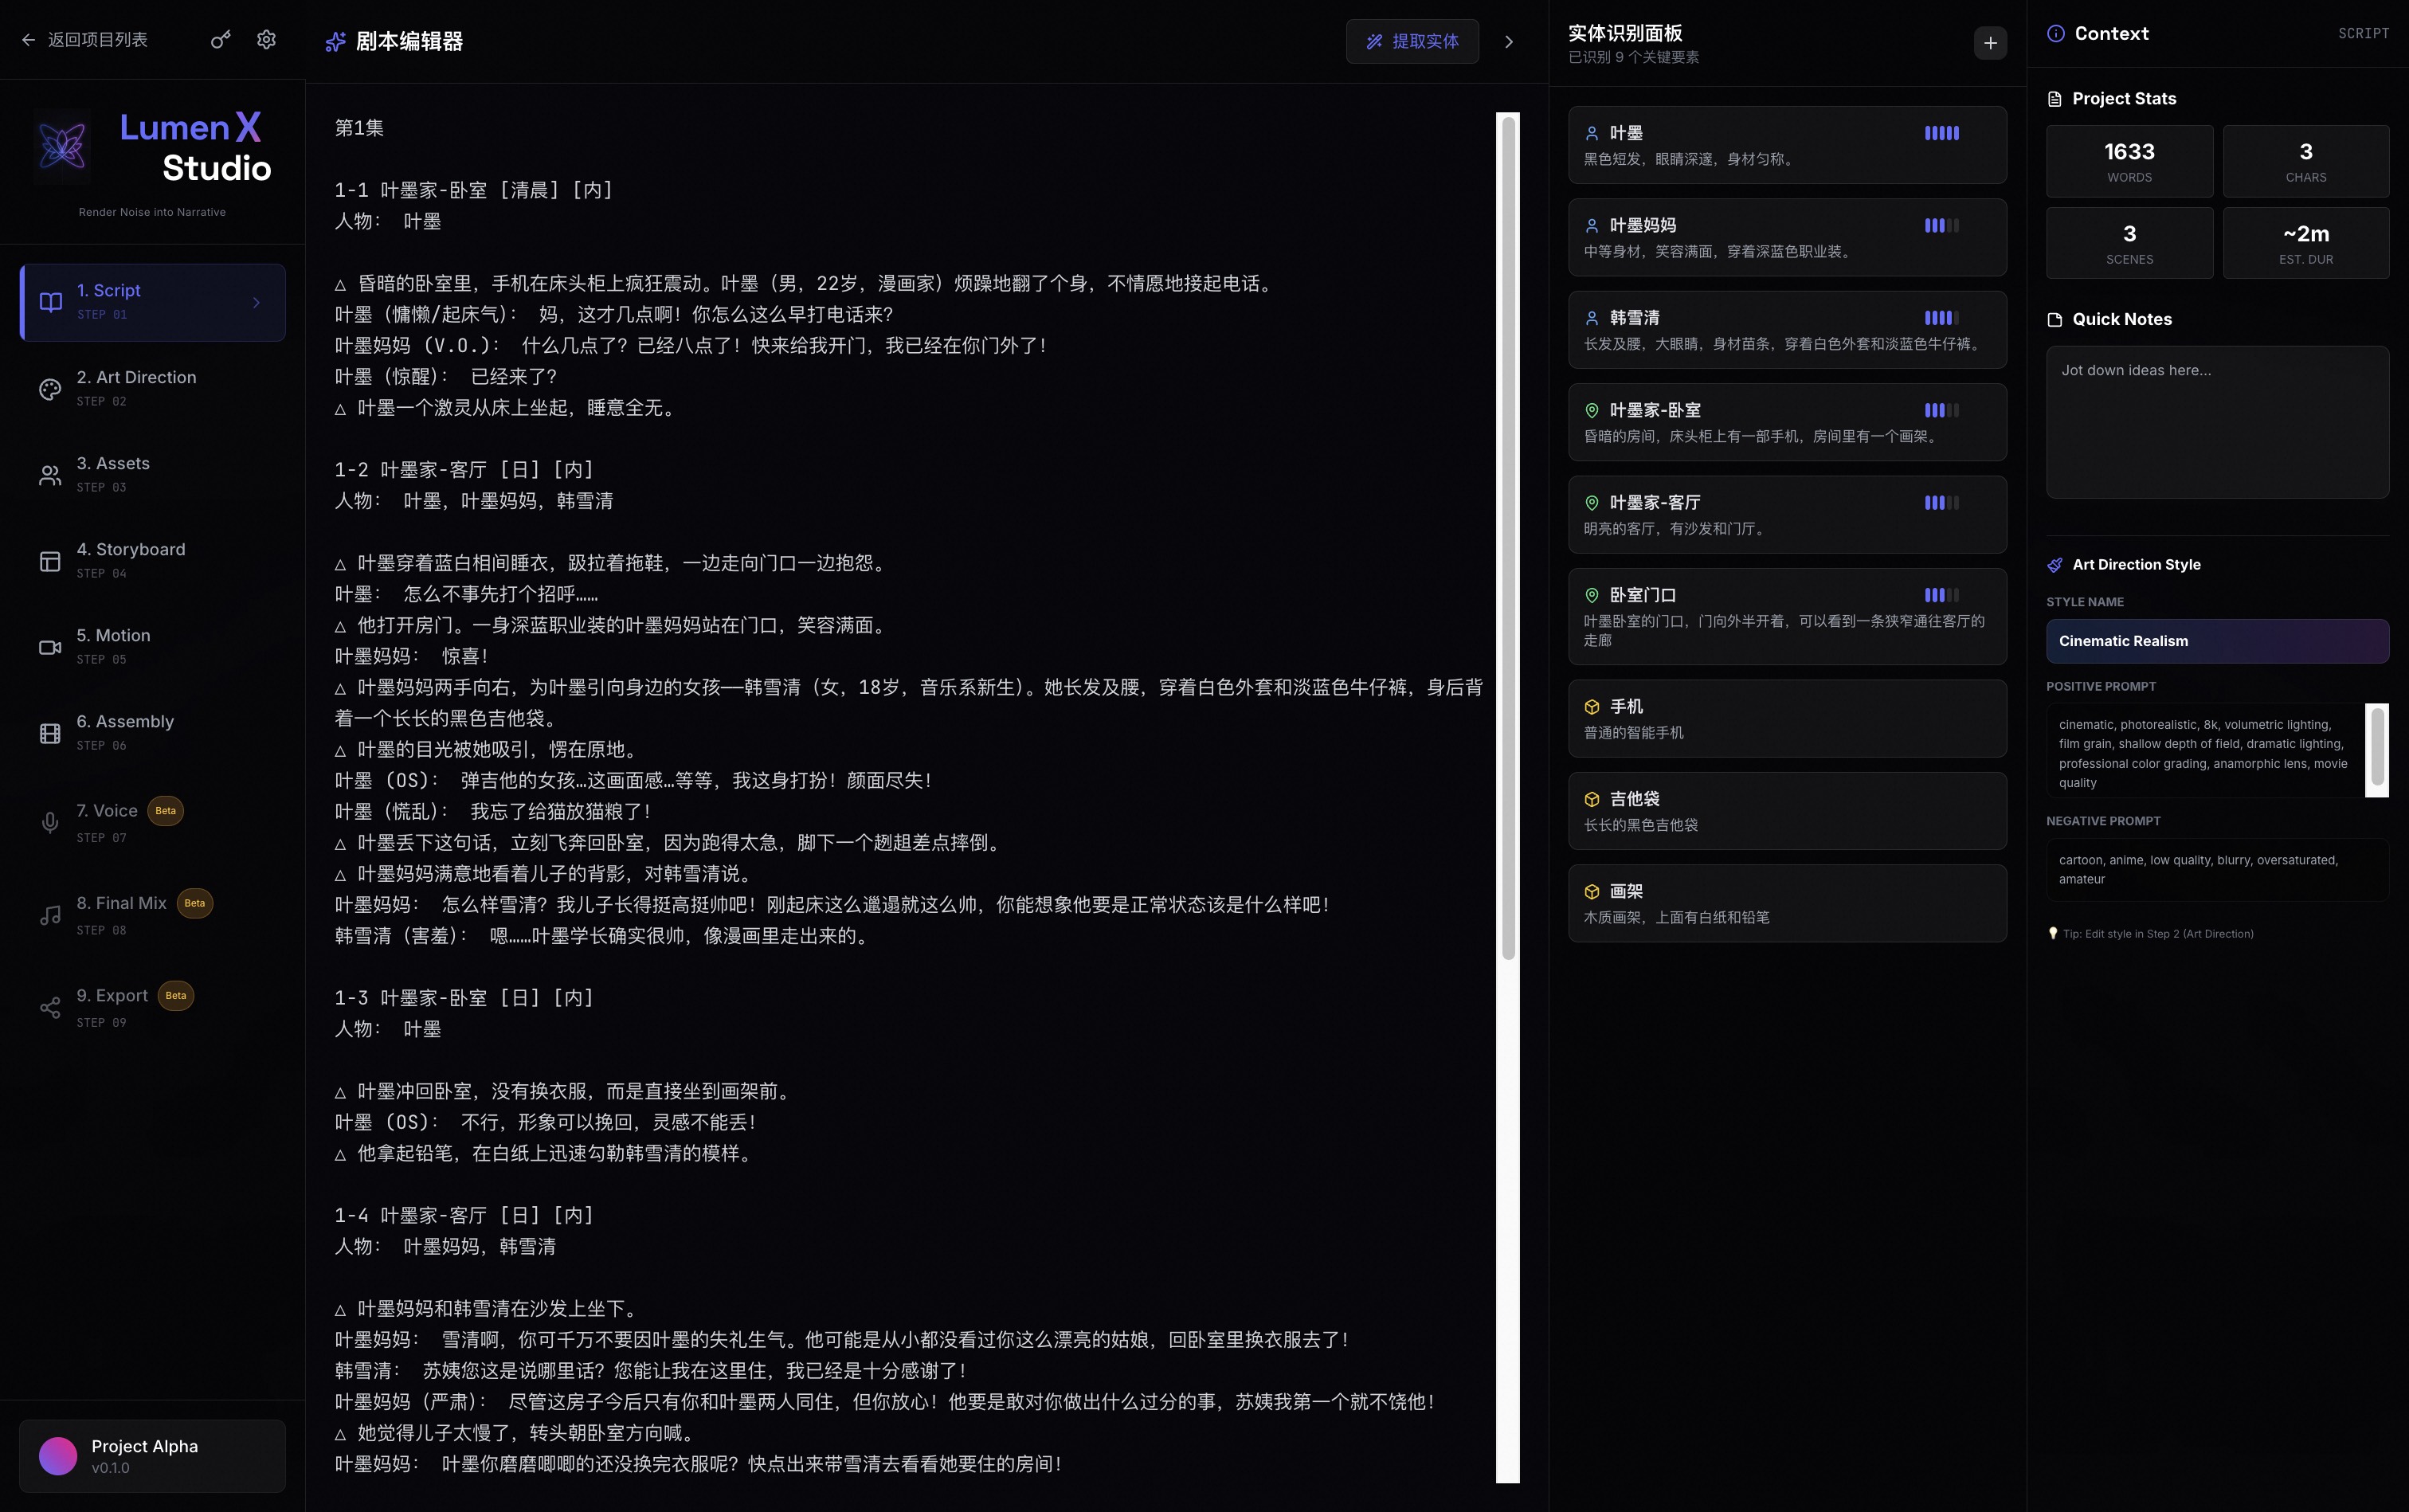Open the 2. Art Direction step
This screenshot has width=2409, height=1512.
[152, 389]
